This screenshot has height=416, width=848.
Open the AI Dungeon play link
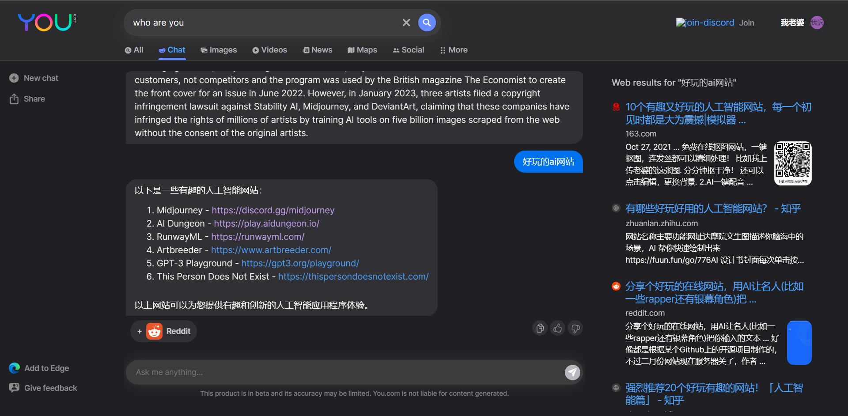coord(267,223)
